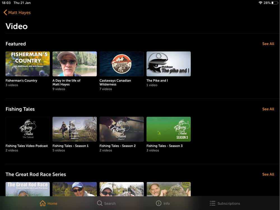
Task: Open Fishing Tales Season 3 thumbnail
Action: (169, 129)
